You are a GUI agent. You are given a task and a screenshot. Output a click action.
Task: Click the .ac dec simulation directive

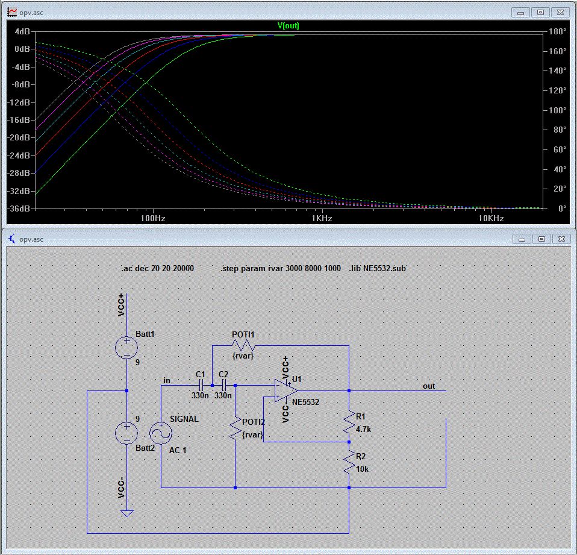157,268
